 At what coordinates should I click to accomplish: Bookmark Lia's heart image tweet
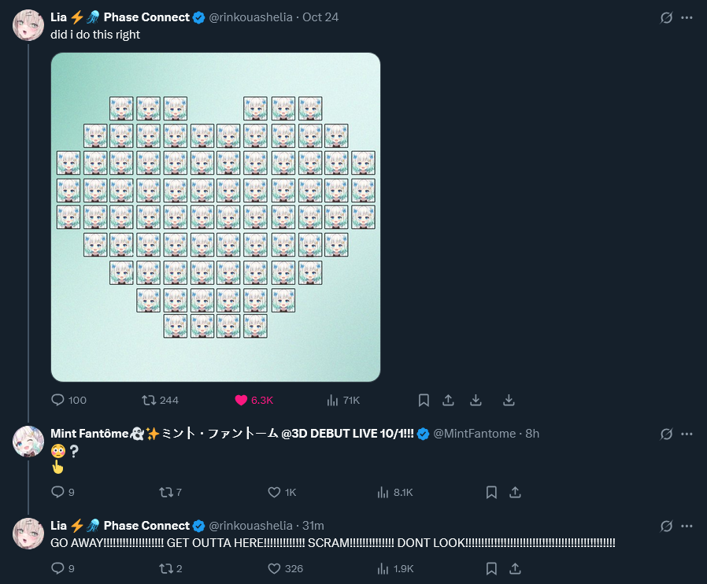click(x=424, y=400)
